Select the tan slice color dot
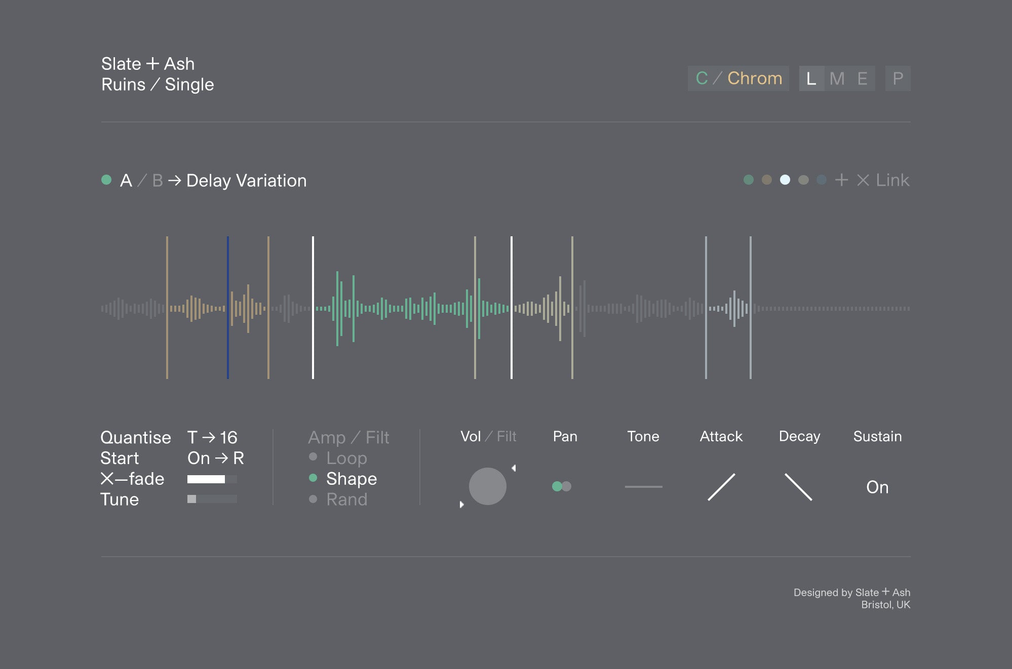1012x669 pixels. 767,180
